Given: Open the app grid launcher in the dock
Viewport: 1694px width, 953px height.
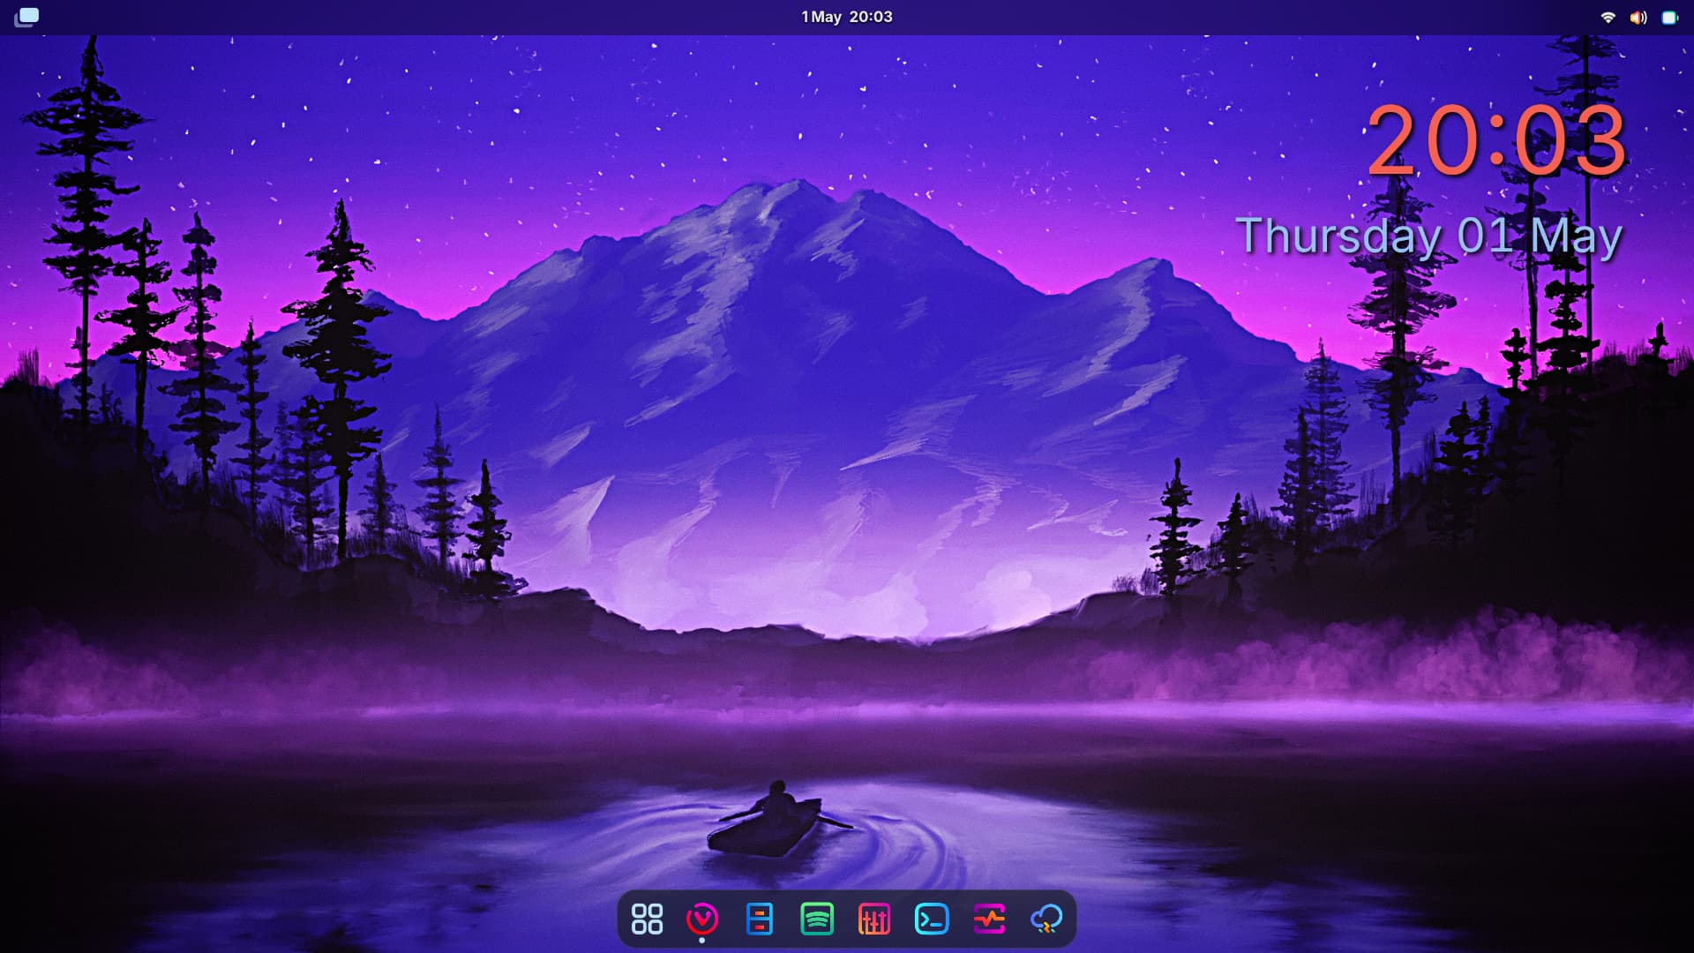Looking at the screenshot, I should [647, 919].
